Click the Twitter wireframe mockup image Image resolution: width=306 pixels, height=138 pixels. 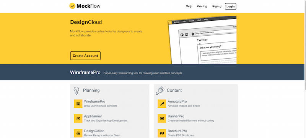coord(202,40)
